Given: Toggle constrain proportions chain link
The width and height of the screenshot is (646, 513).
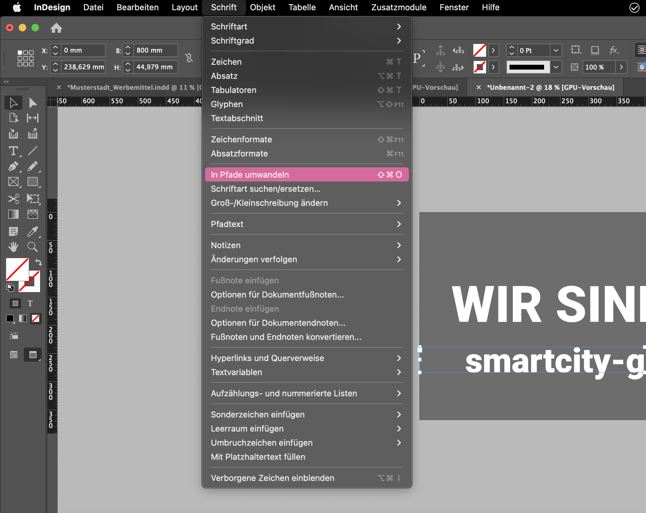Looking at the screenshot, I should 189,58.
